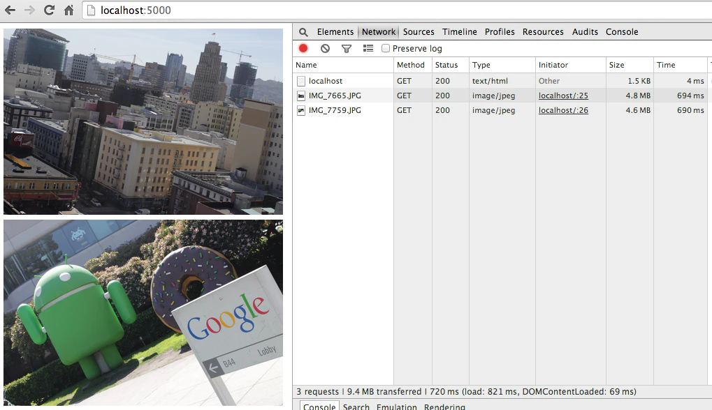Select the IMG_7665.JPG request
Viewport: 712px width, 410px height.
coord(502,96)
